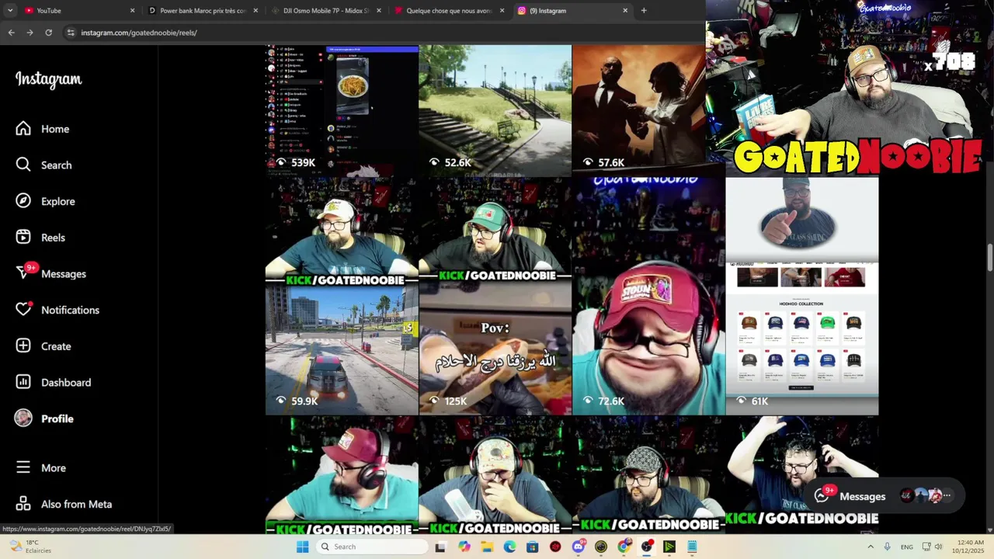994x559 pixels.
Task: Launch Microsoft Edge from the taskbar
Action: (509, 547)
